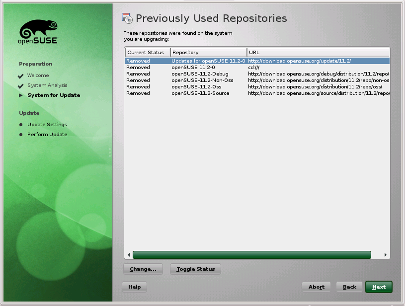Click the Preparation section heading
This screenshot has height=306, width=405.
36,64
